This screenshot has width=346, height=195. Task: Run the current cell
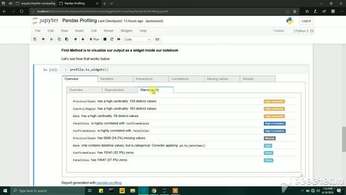click(95, 40)
